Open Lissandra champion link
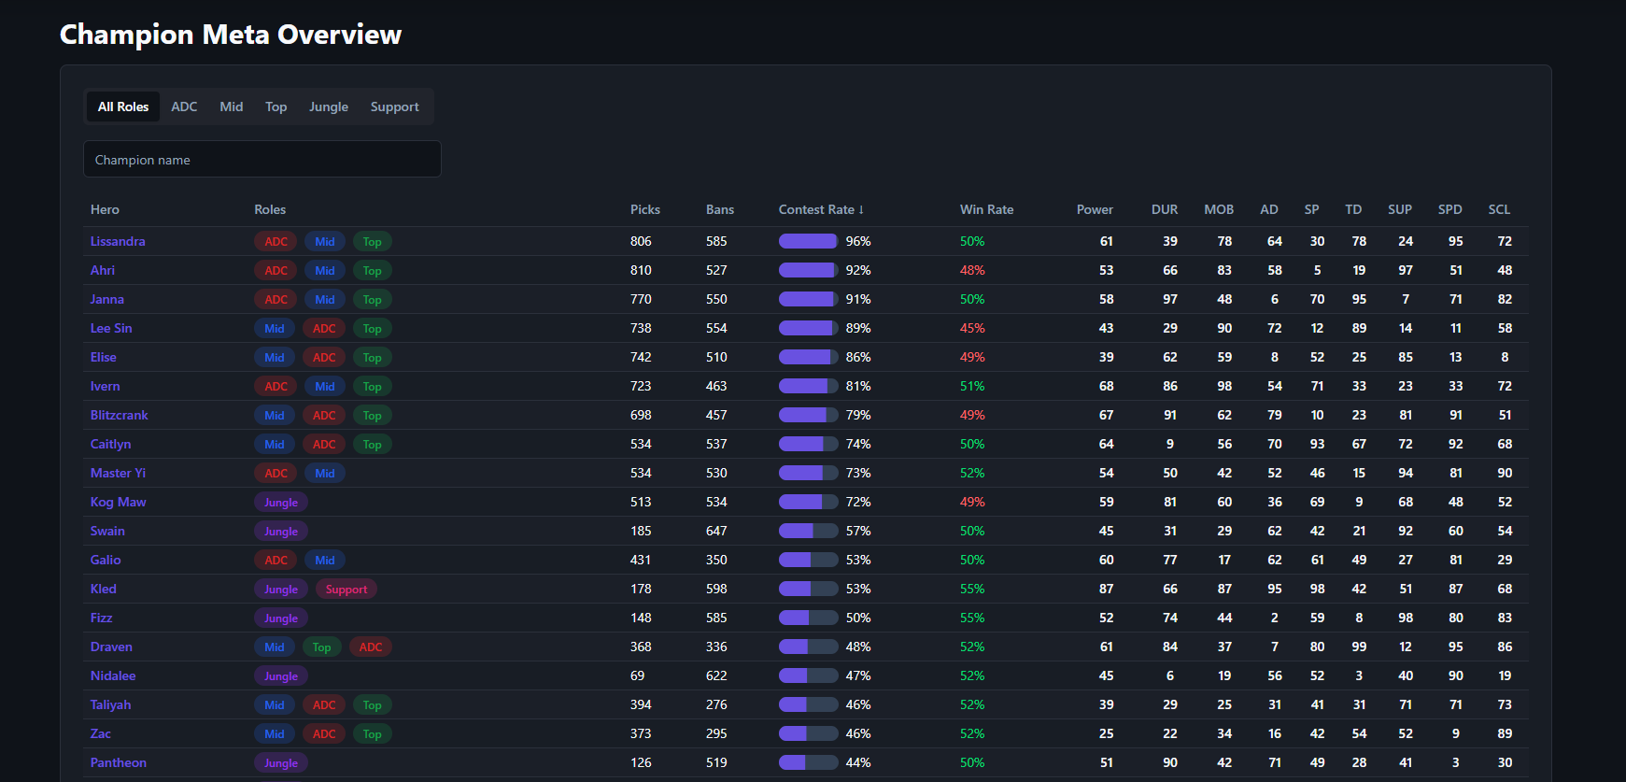 point(118,241)
